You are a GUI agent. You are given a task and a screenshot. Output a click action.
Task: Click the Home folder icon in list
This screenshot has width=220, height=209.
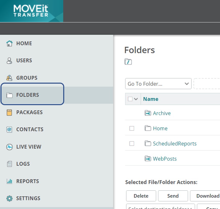pyautogui.click(x=148, y=128)
